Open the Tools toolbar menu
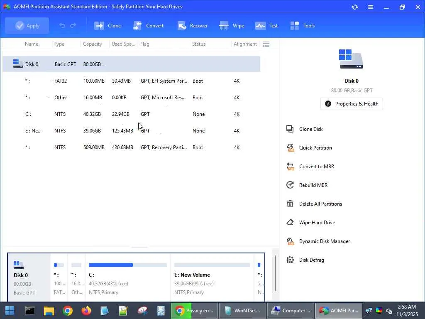This screenshot has height=319, width=425. coord(302,26)
